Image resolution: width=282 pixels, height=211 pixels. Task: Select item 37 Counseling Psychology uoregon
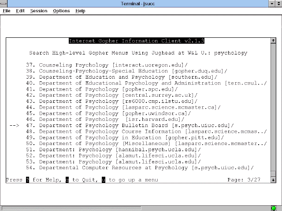click(107, 65)
